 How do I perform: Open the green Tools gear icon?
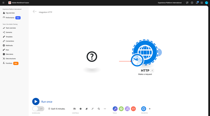click(121, 109)
